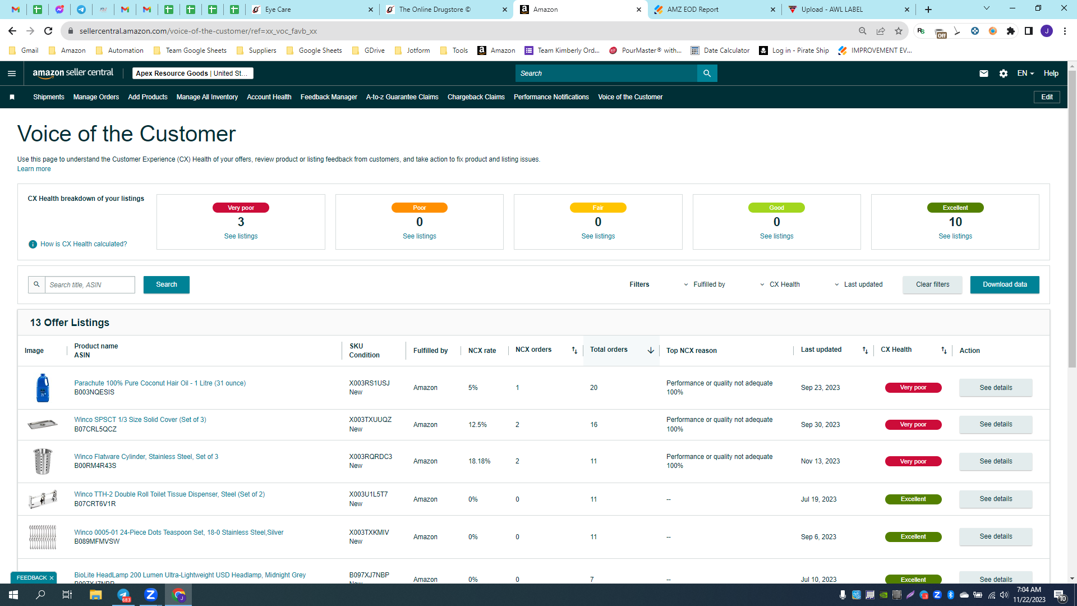The image size is (1077, 606).
Task: Open the Windows Start menu
Action: pos(13,595)
